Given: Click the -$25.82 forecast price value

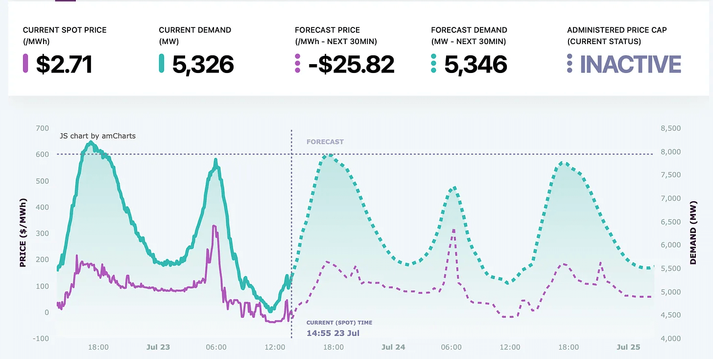Looking at the screenshot, I should [x=352, y=65].
